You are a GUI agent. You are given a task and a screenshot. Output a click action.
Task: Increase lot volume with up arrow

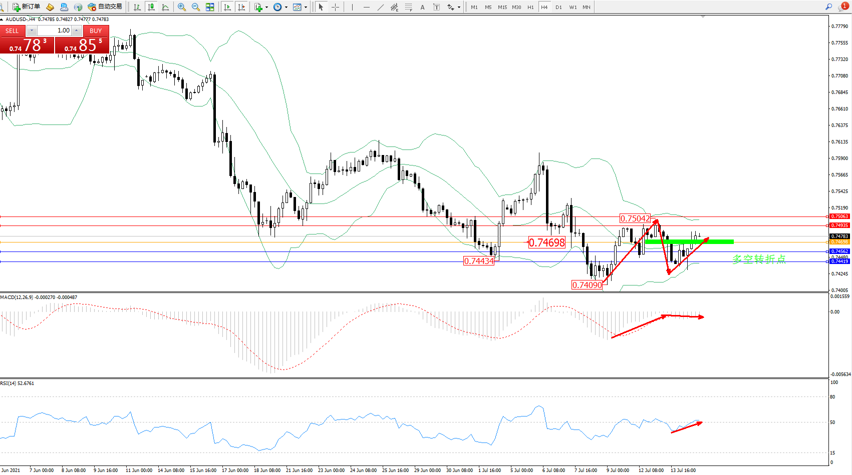(x=76, y=30)
